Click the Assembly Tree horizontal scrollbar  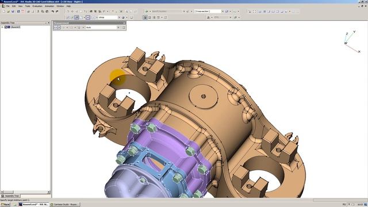pyautogui.click(x=25, y=192)
